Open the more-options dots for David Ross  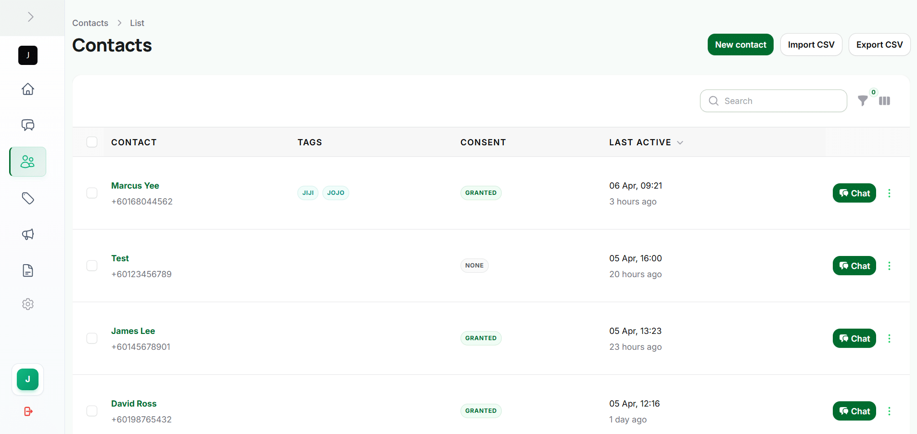[889, 411]
